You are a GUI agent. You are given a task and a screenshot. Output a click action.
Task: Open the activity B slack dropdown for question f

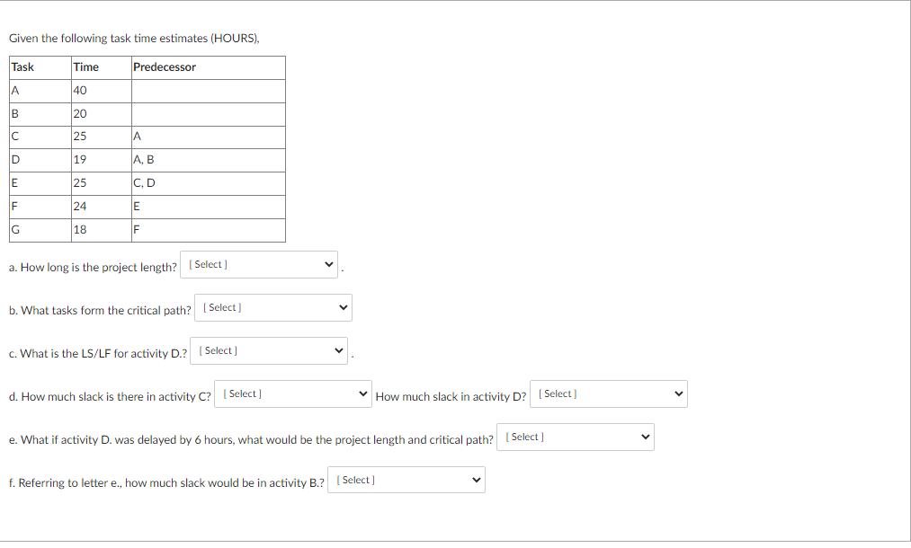406,479
